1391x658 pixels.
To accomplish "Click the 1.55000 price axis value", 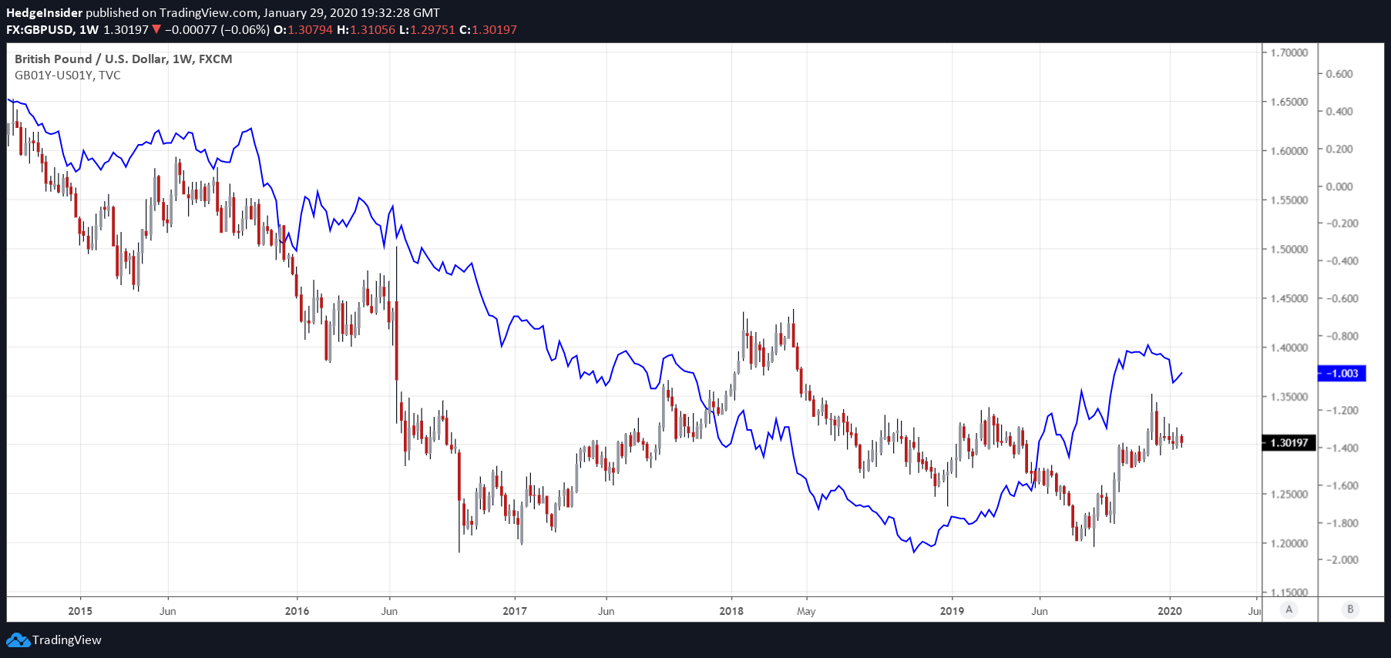I will tap(1289, 200).
